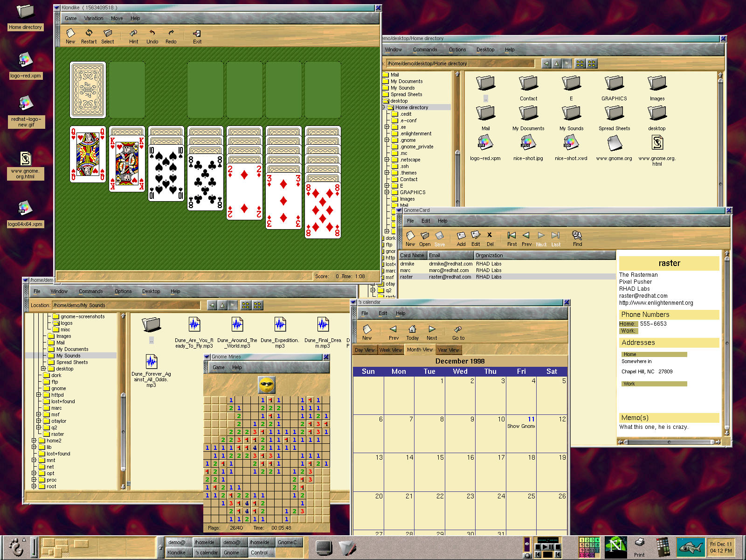Image resolution: width=746 pixels, height=560 pixels.
Task: Click the Print icon in the panel
Action: (x=640, y=547)
